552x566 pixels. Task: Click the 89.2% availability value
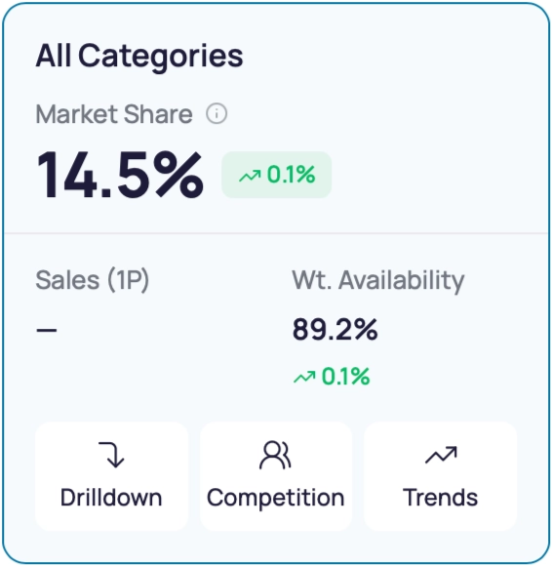pos(335,330)
